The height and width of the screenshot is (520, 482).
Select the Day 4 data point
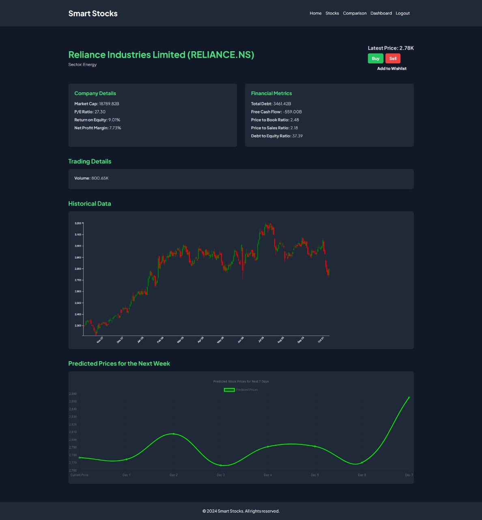(268, 447)
